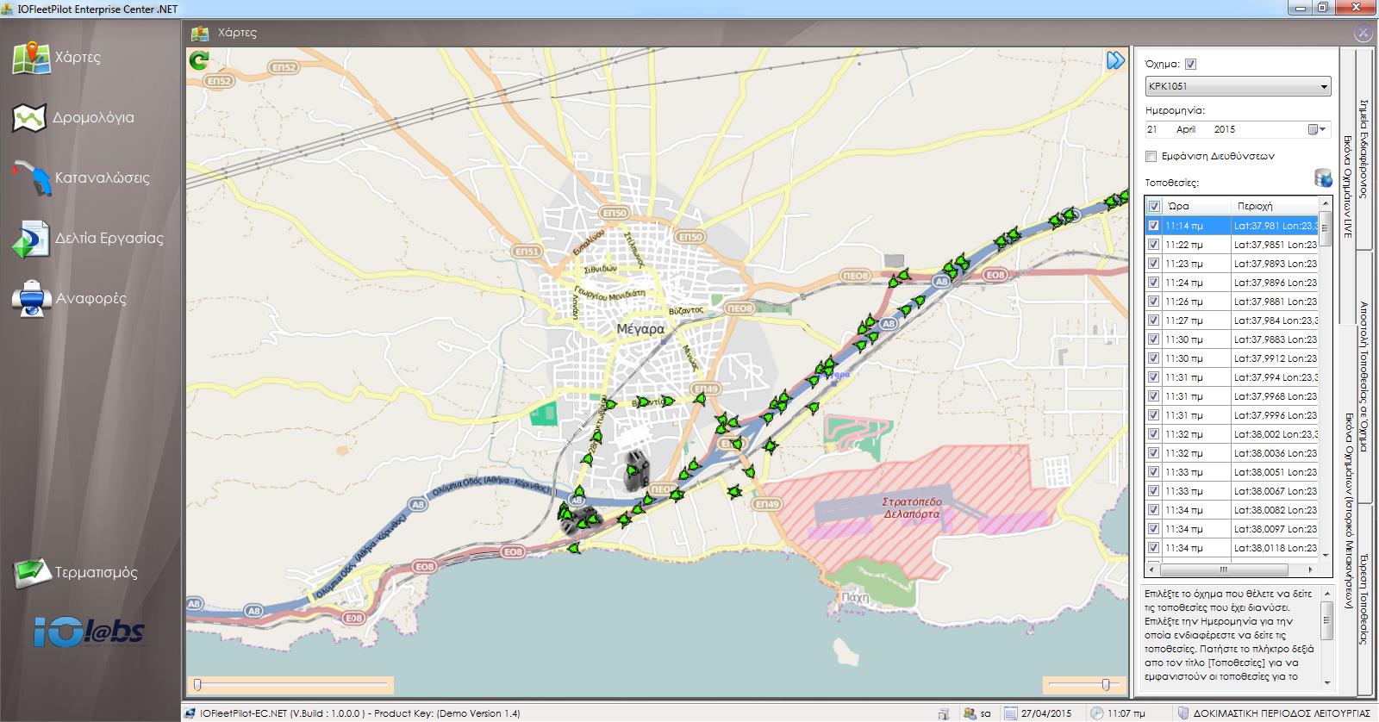Click the trial period shield icon
The height and width of the screenshot is (722, 1379).
[1183, 713]
